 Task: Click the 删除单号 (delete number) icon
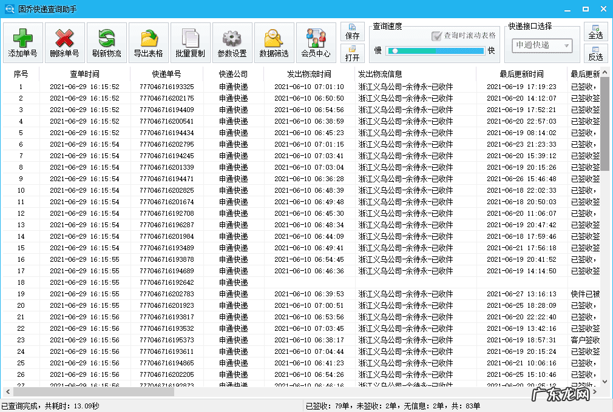(65, 41)
